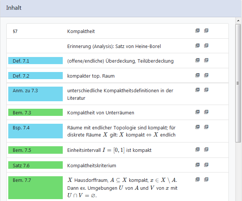Open the video icon for the Kompaktheit row
This screenshot has height=201, width=242.
coord(197,31)
